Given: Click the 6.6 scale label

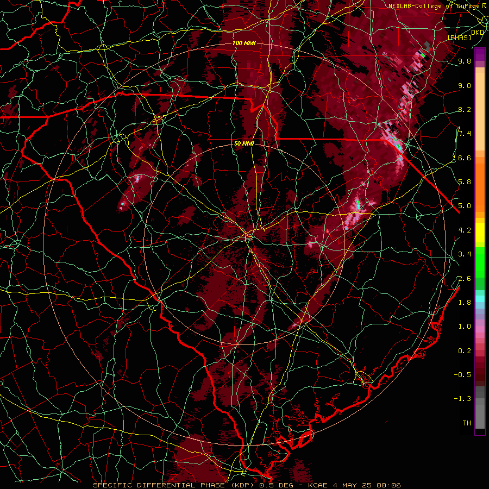Looking at the screenshot, I should pos(465,158).
